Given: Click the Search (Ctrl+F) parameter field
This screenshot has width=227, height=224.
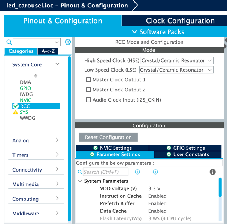Looking at the screenshot, I should (106, 172).
